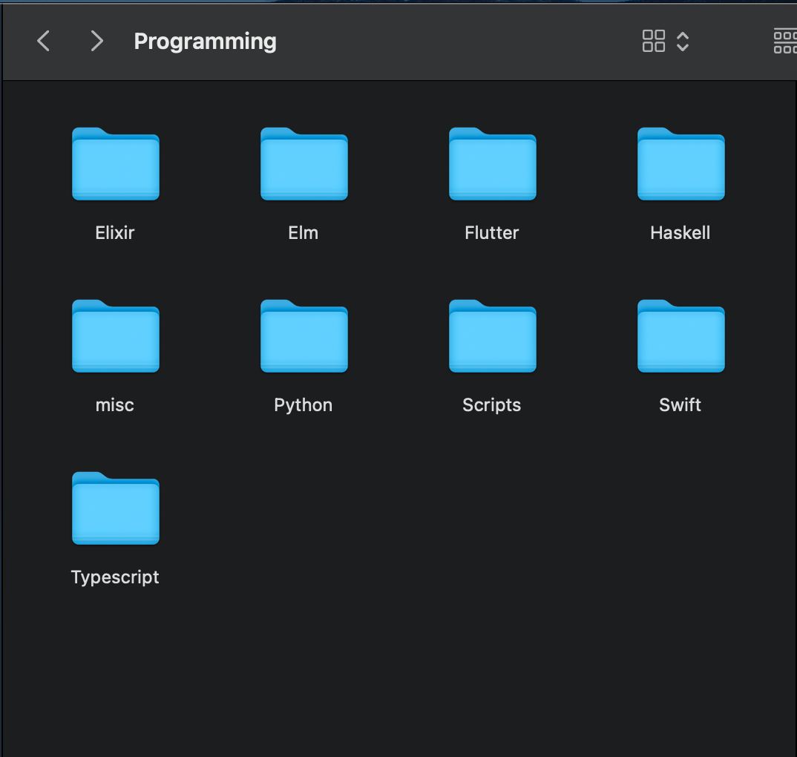Select the Typescript folder icon
This screenshot has width=797, height=757.
click(115, 508)
